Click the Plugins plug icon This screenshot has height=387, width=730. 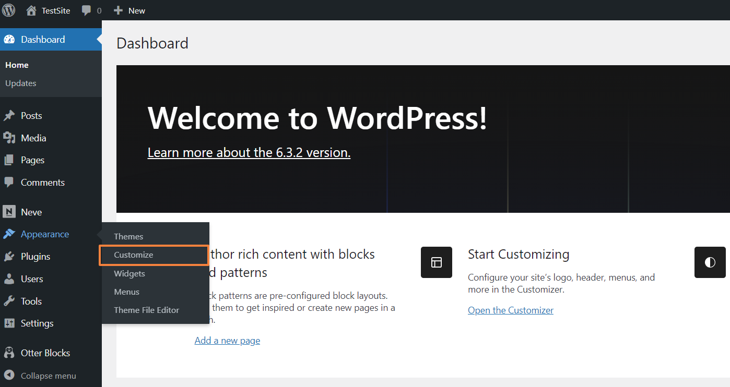pyautogui.click(x=9, y=257)
